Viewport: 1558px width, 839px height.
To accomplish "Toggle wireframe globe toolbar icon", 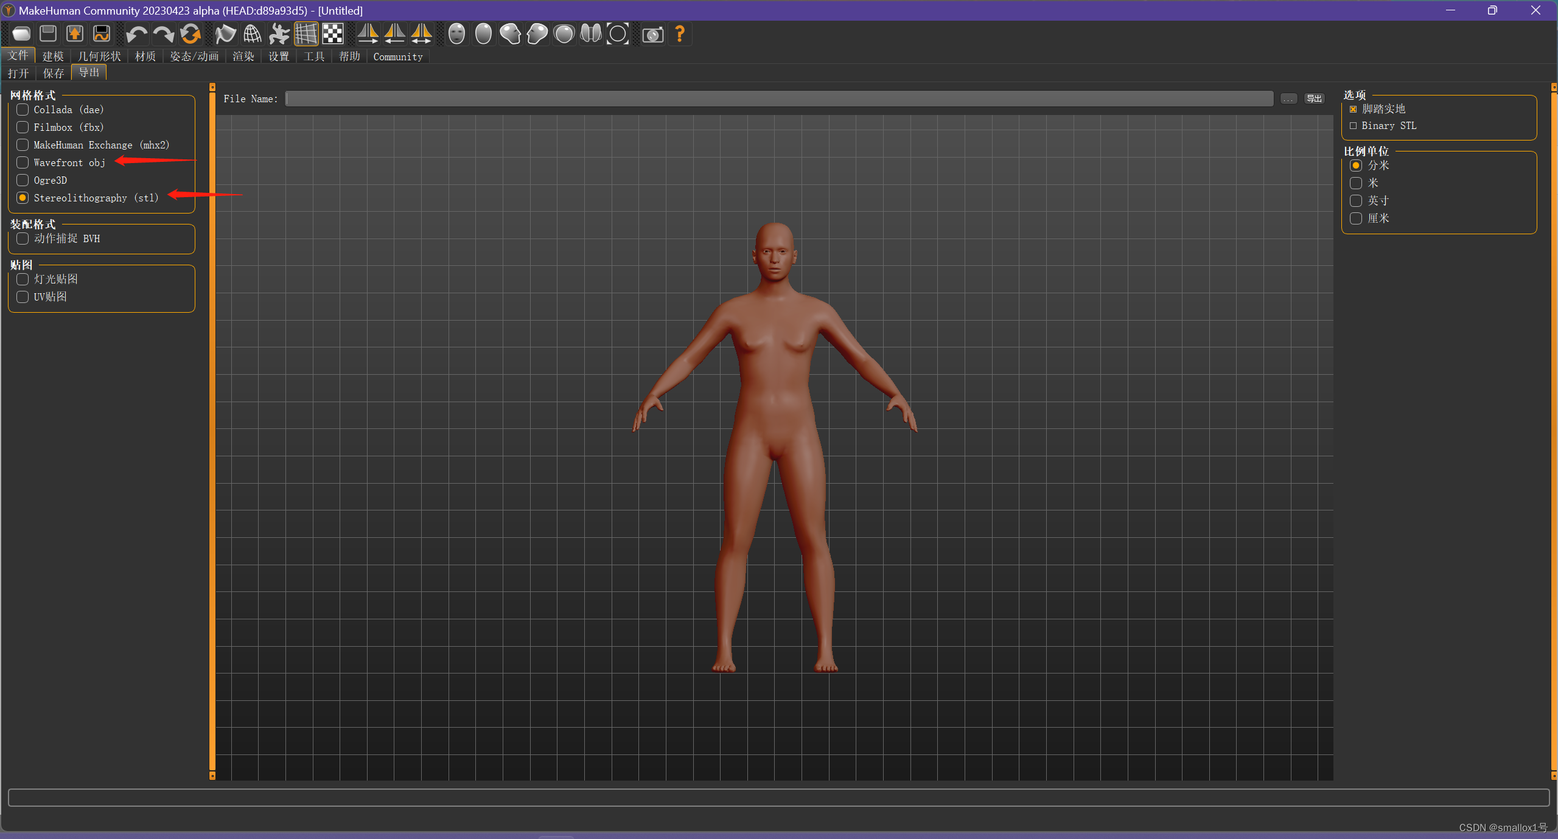I will [x=252, y=34].
